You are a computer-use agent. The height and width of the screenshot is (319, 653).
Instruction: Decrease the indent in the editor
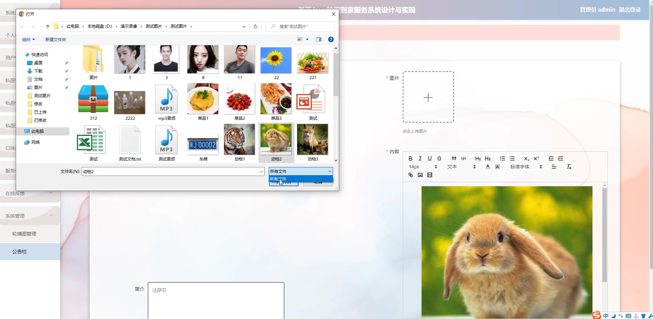[x=551, y=158]
